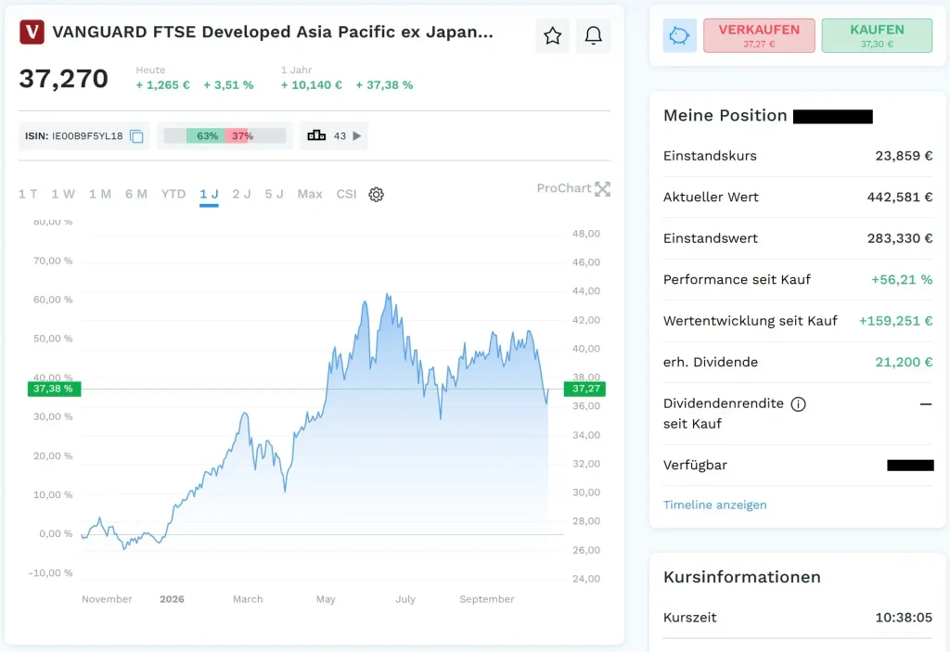
Task: Click Wertentwicklung value +159,251 €
Action: point(895,321)
